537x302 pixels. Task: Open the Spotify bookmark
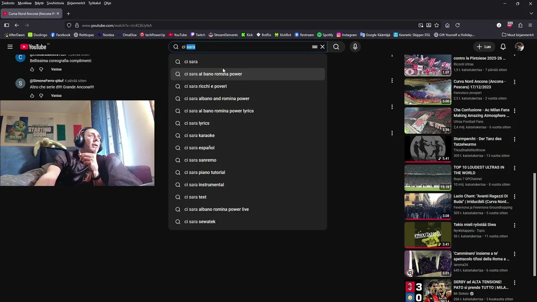coord(325,35)
